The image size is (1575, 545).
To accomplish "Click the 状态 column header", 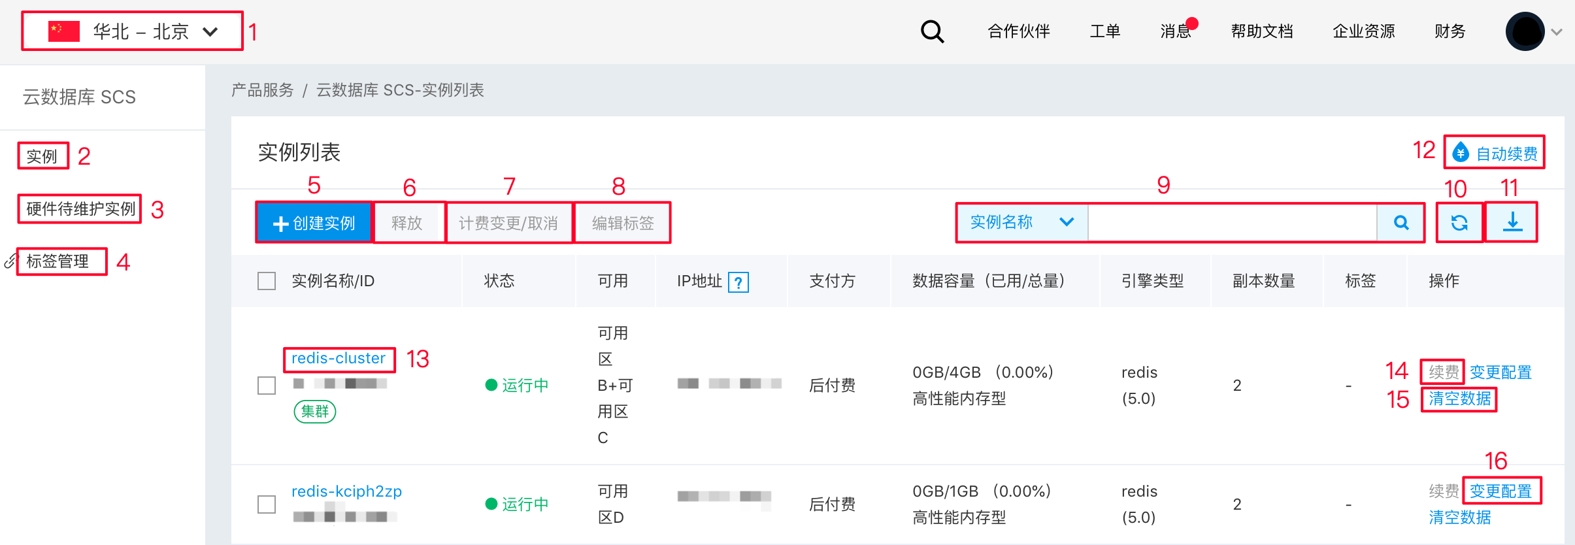I will [499, 281].
